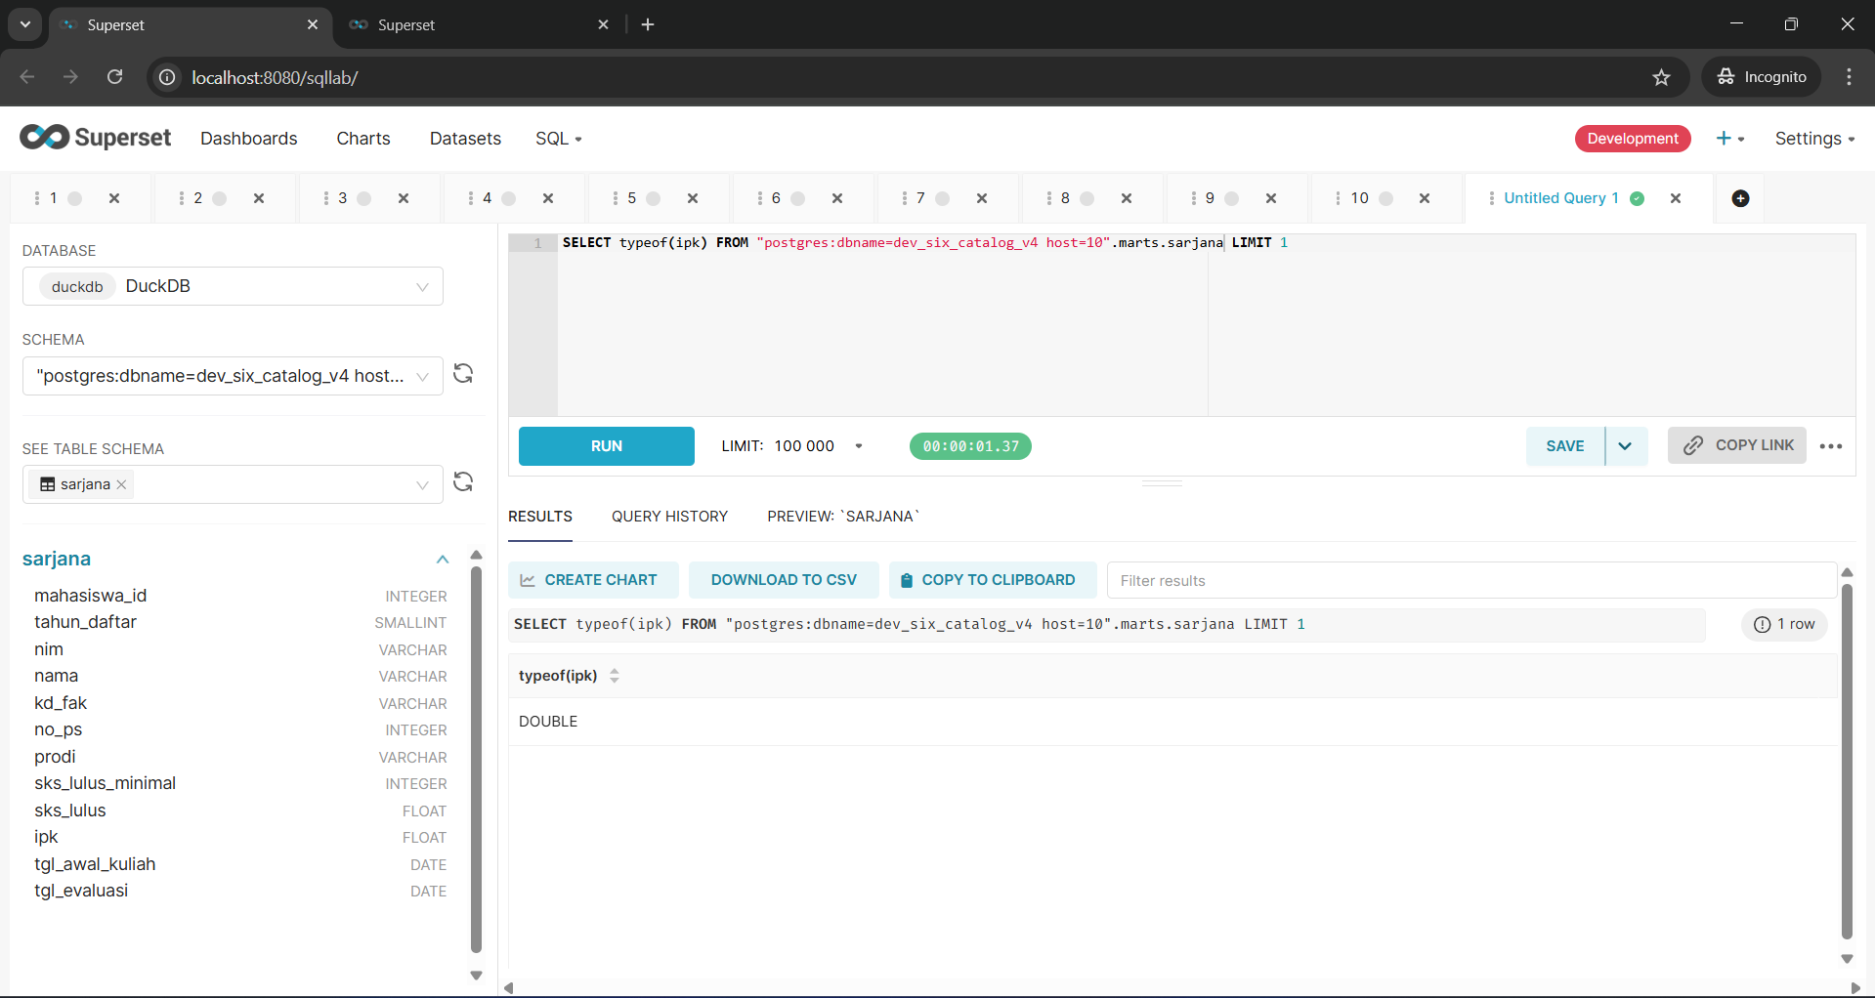
Task: Remove the sarjana table tag
Action: pyautogui.click(x=121, y=485)
